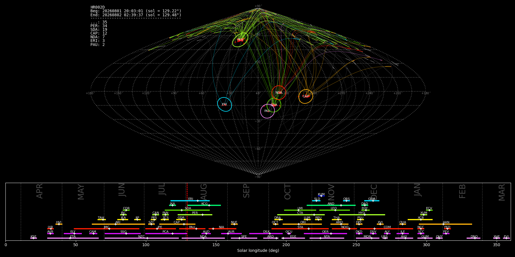Click the GEM shower bar in the timeline
The width and height of the screenshot is (515, 257).
click(372, 201)
